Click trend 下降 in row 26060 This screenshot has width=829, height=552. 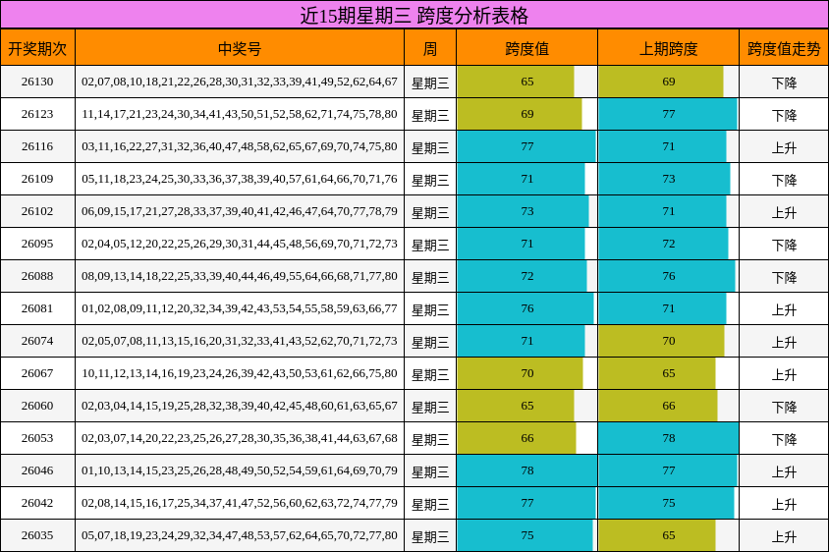(784, 408)
